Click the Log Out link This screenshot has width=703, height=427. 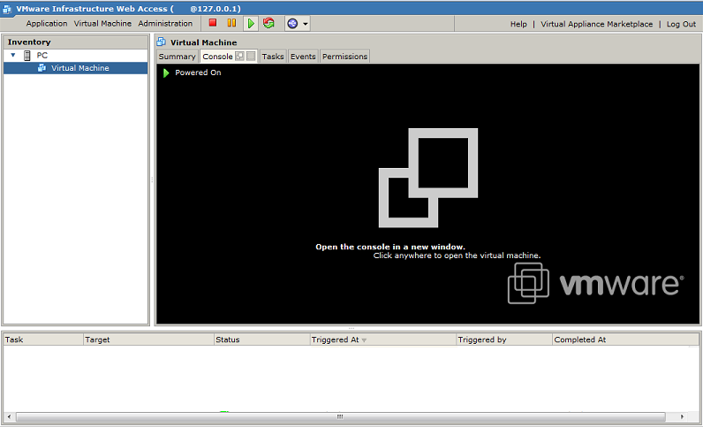point(681,24)
